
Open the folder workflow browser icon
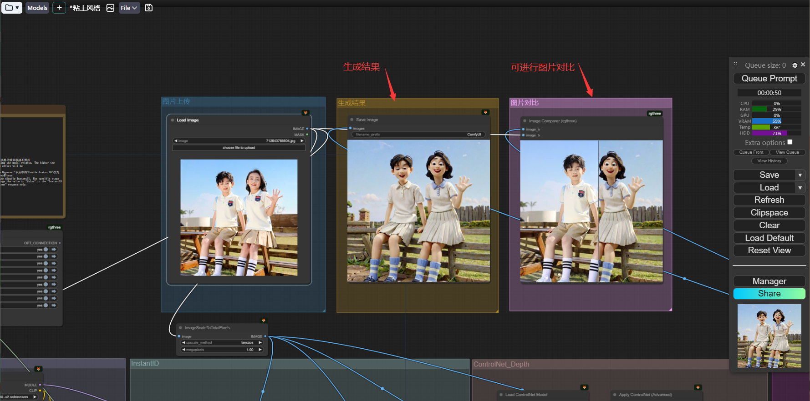pyautogui.click(x=9, y=8)
